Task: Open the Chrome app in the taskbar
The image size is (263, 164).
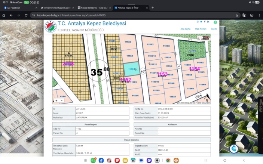Action: (168, 160)
